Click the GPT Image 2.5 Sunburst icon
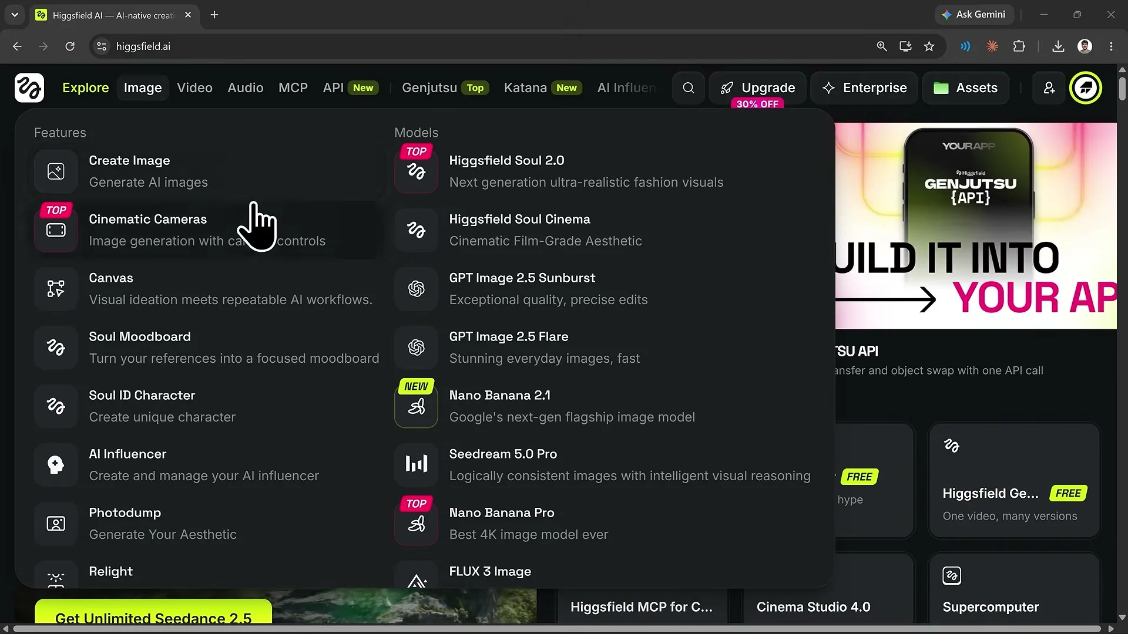Screen dimensions: 1128x634 (x=416, y=289)
